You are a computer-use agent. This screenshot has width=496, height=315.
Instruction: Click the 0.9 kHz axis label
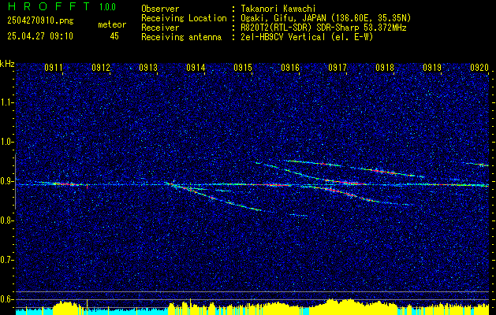tap(6, 181)
